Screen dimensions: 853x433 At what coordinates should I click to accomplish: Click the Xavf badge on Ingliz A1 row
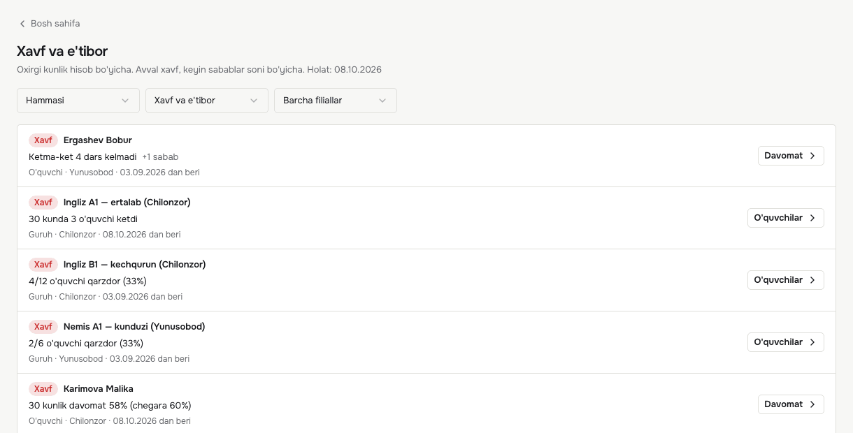pos(43,203)
